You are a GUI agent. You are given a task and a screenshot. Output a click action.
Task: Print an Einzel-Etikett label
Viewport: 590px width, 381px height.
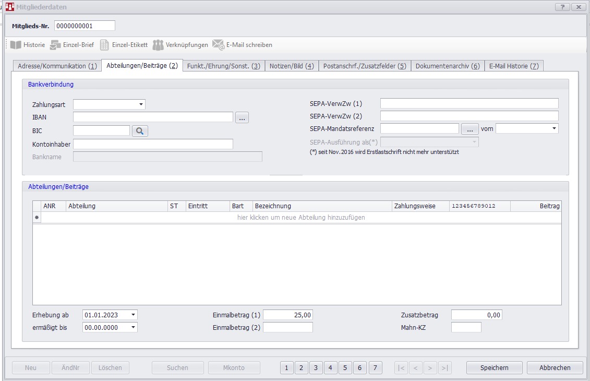click(124, 45)
